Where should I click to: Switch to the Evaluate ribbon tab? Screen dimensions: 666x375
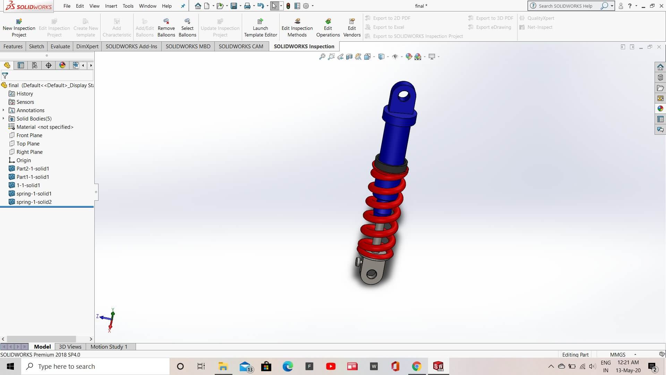coord(60,47)
